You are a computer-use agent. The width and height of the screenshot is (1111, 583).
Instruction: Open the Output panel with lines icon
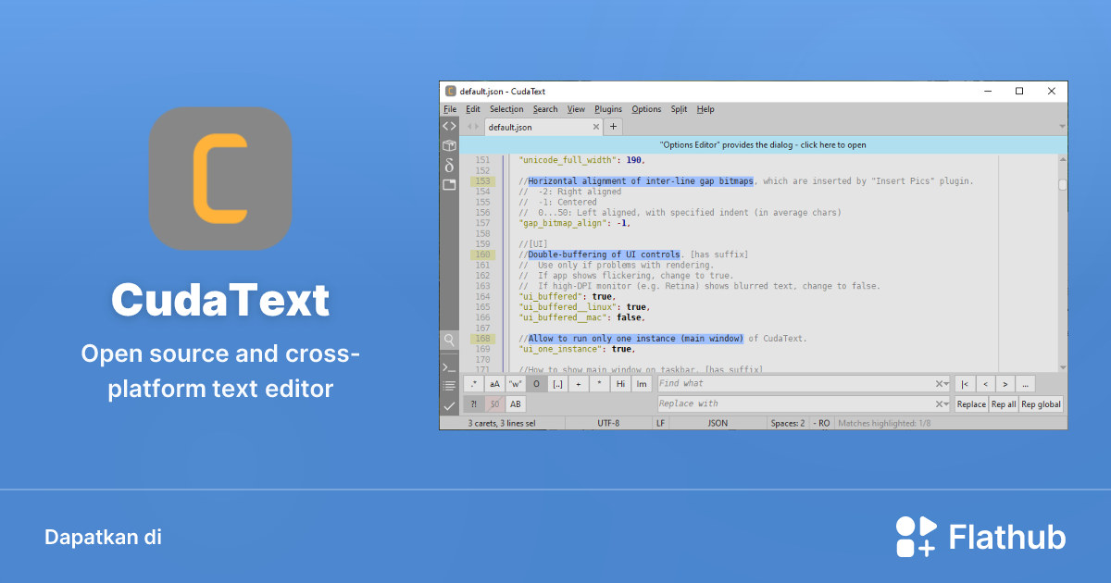[x=449, y=386]
